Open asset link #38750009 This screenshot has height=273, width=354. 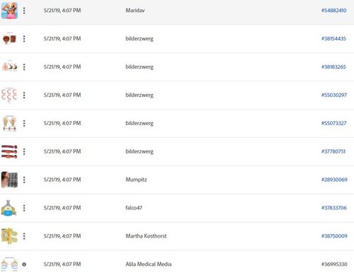[334, 236]
